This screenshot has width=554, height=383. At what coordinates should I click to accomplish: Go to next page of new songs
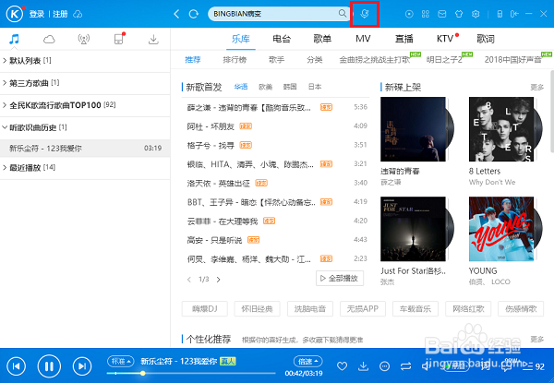[x=218, y=280]
